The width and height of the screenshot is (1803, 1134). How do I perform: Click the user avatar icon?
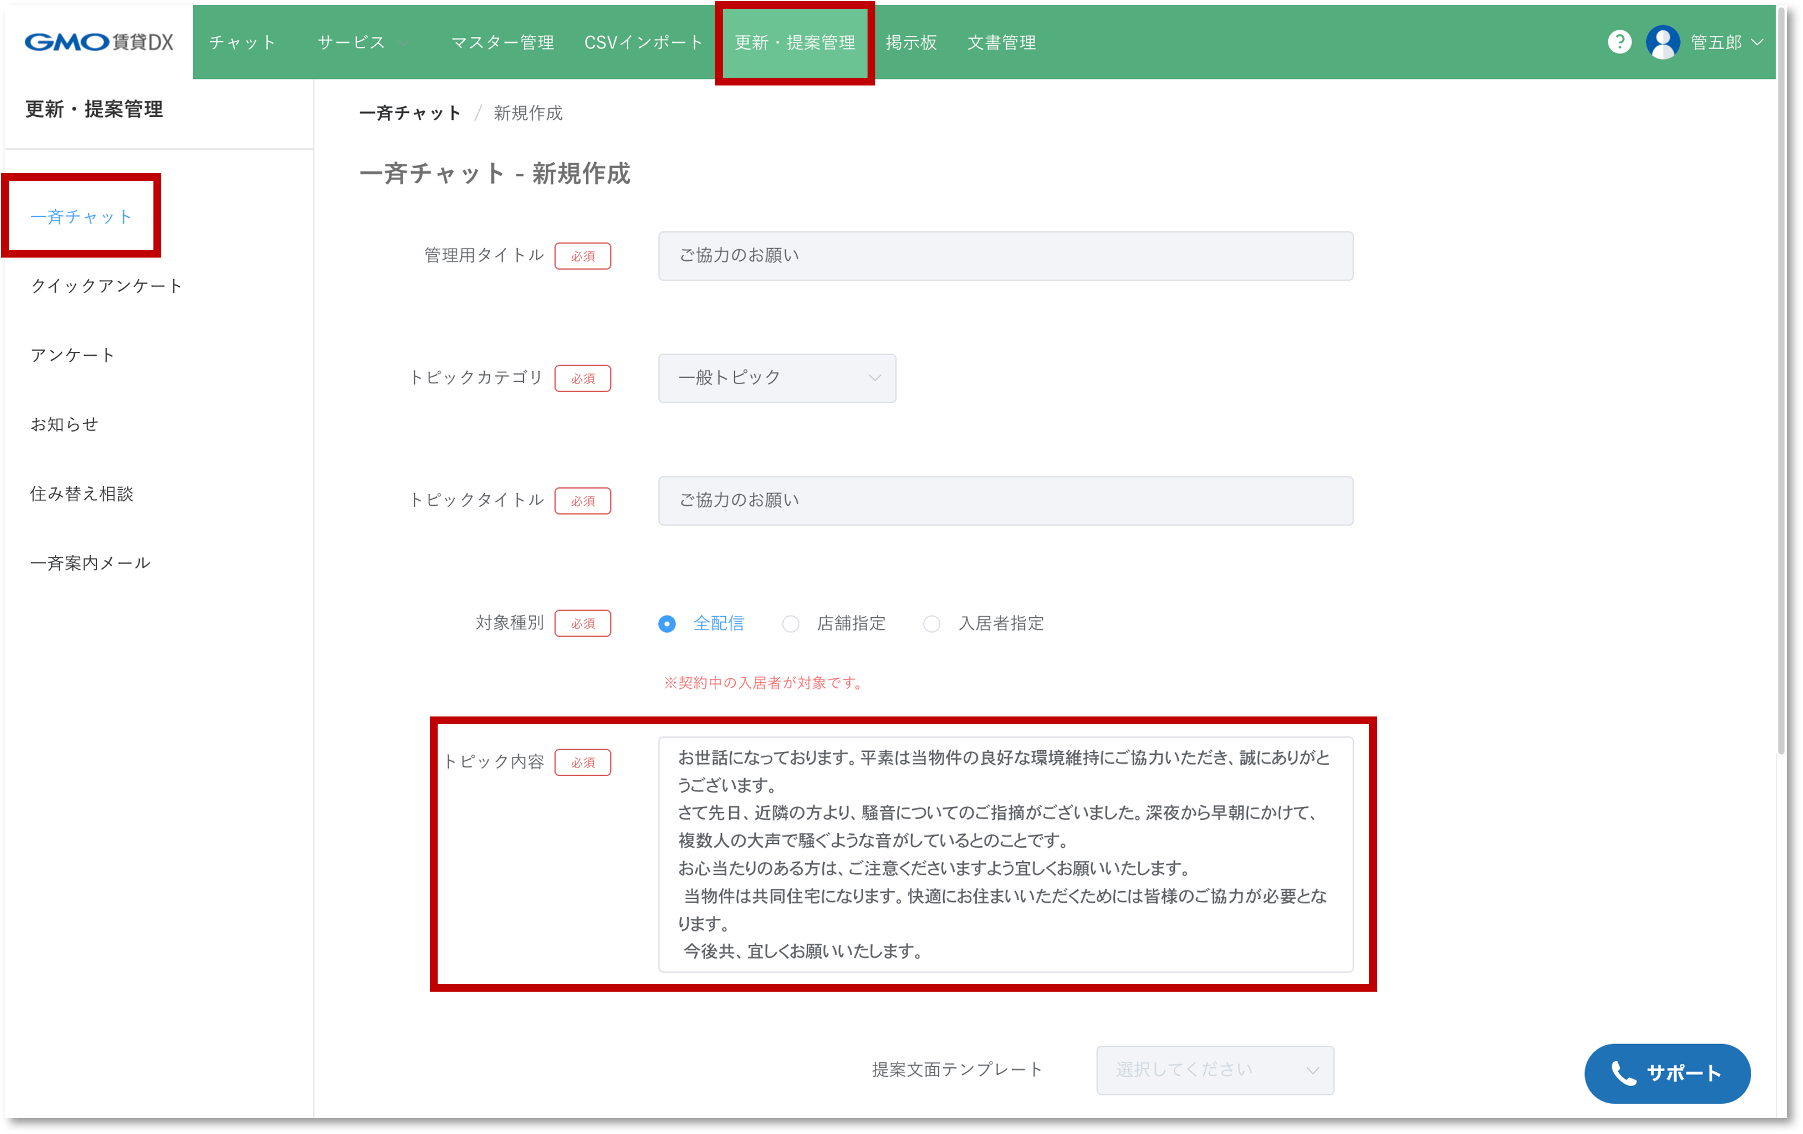coord(1662,42)
